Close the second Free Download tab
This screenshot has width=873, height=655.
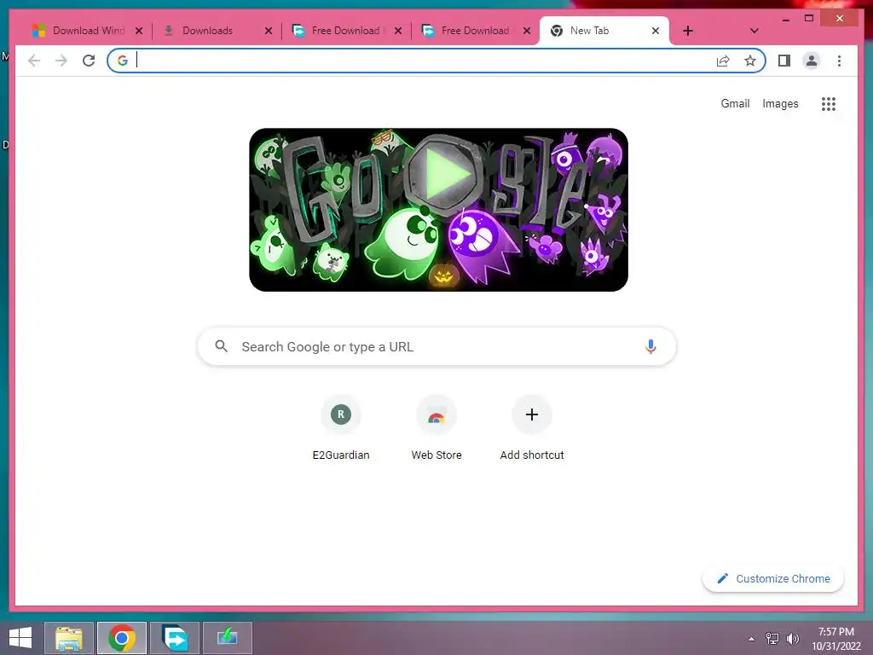click(x=527, y=31)
